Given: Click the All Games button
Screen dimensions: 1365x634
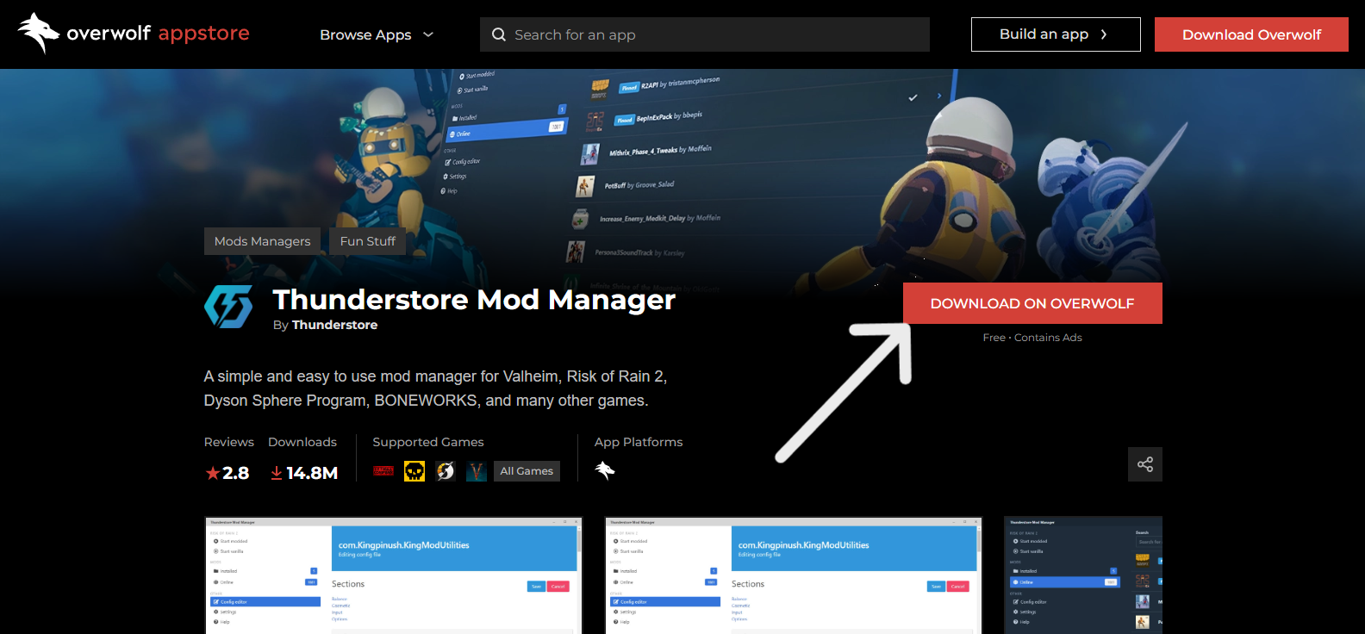Looking at the screenshot, I should tap(527, 471).
